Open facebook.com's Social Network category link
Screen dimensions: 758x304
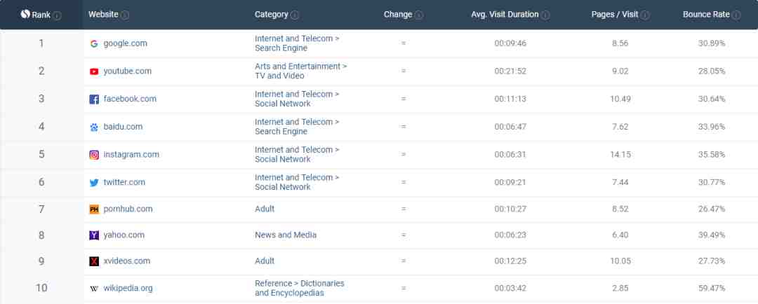297,99
